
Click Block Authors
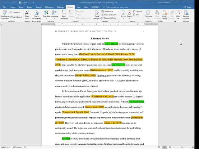pyautogui.click(x=157, y=15)
